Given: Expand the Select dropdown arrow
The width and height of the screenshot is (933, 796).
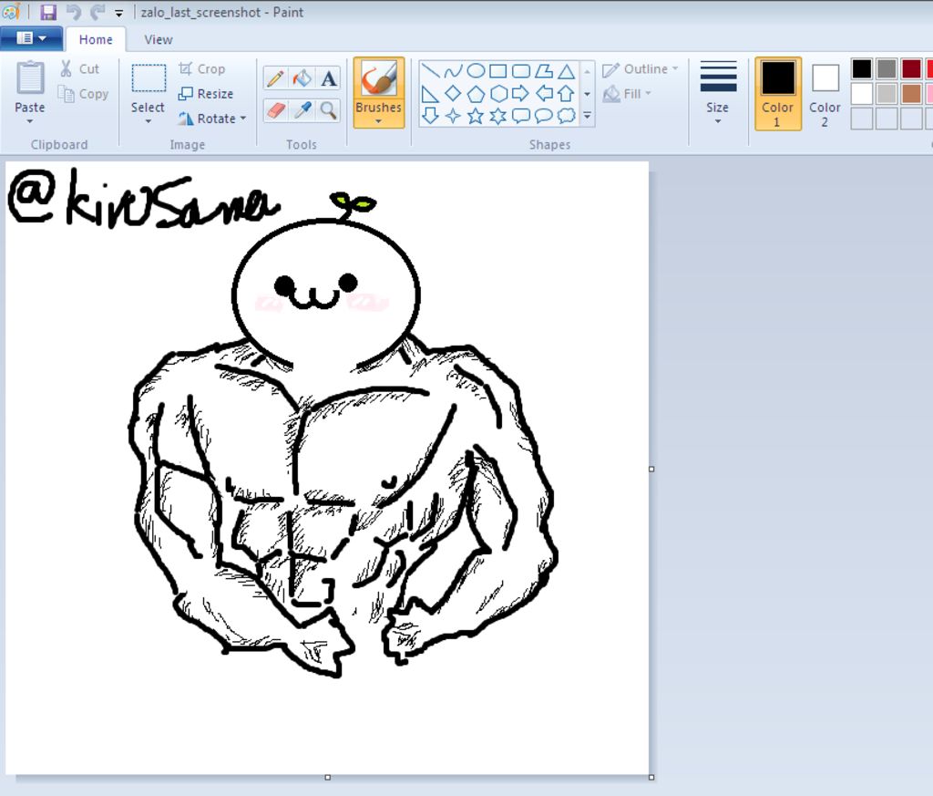Looking at the screenshot, I should coord(149,121).
